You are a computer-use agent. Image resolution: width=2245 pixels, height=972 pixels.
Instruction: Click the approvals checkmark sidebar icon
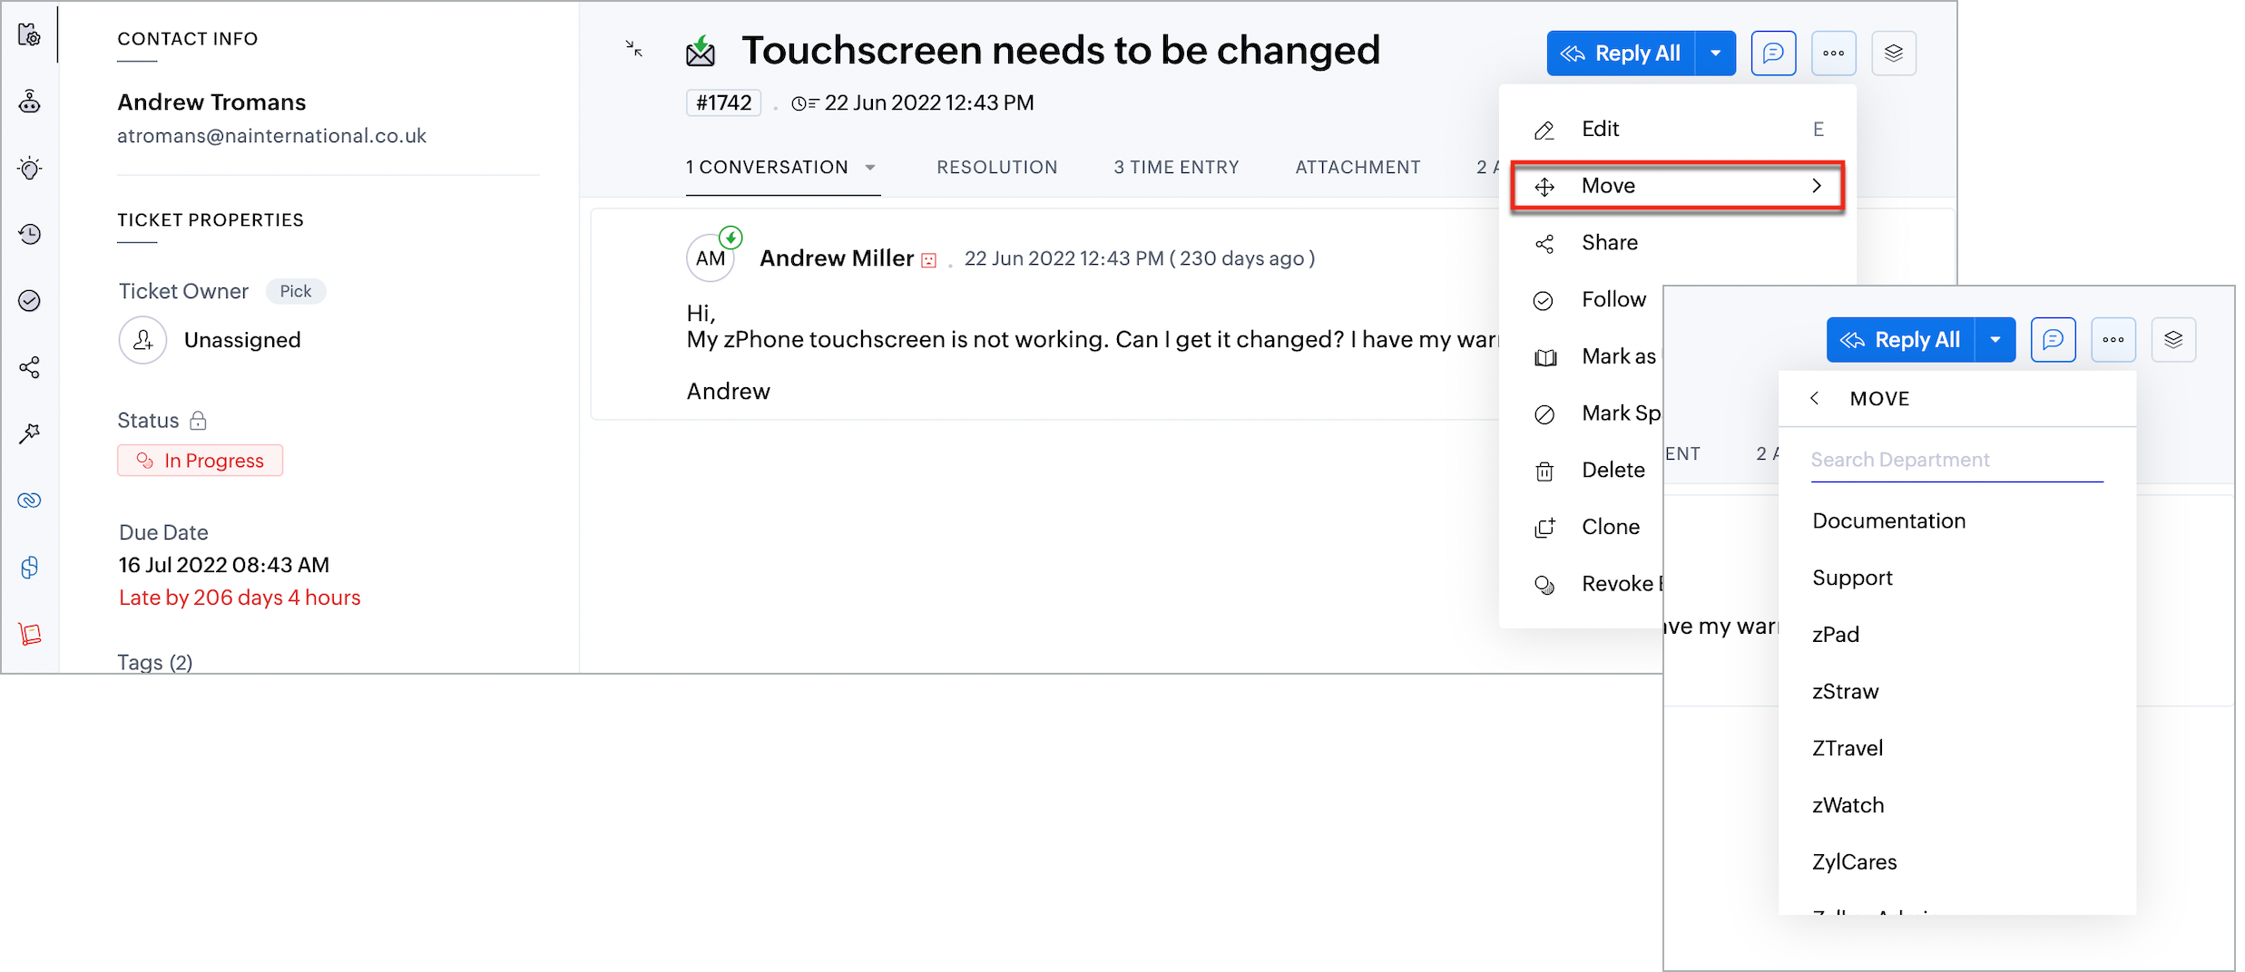[x=30, y=301]
